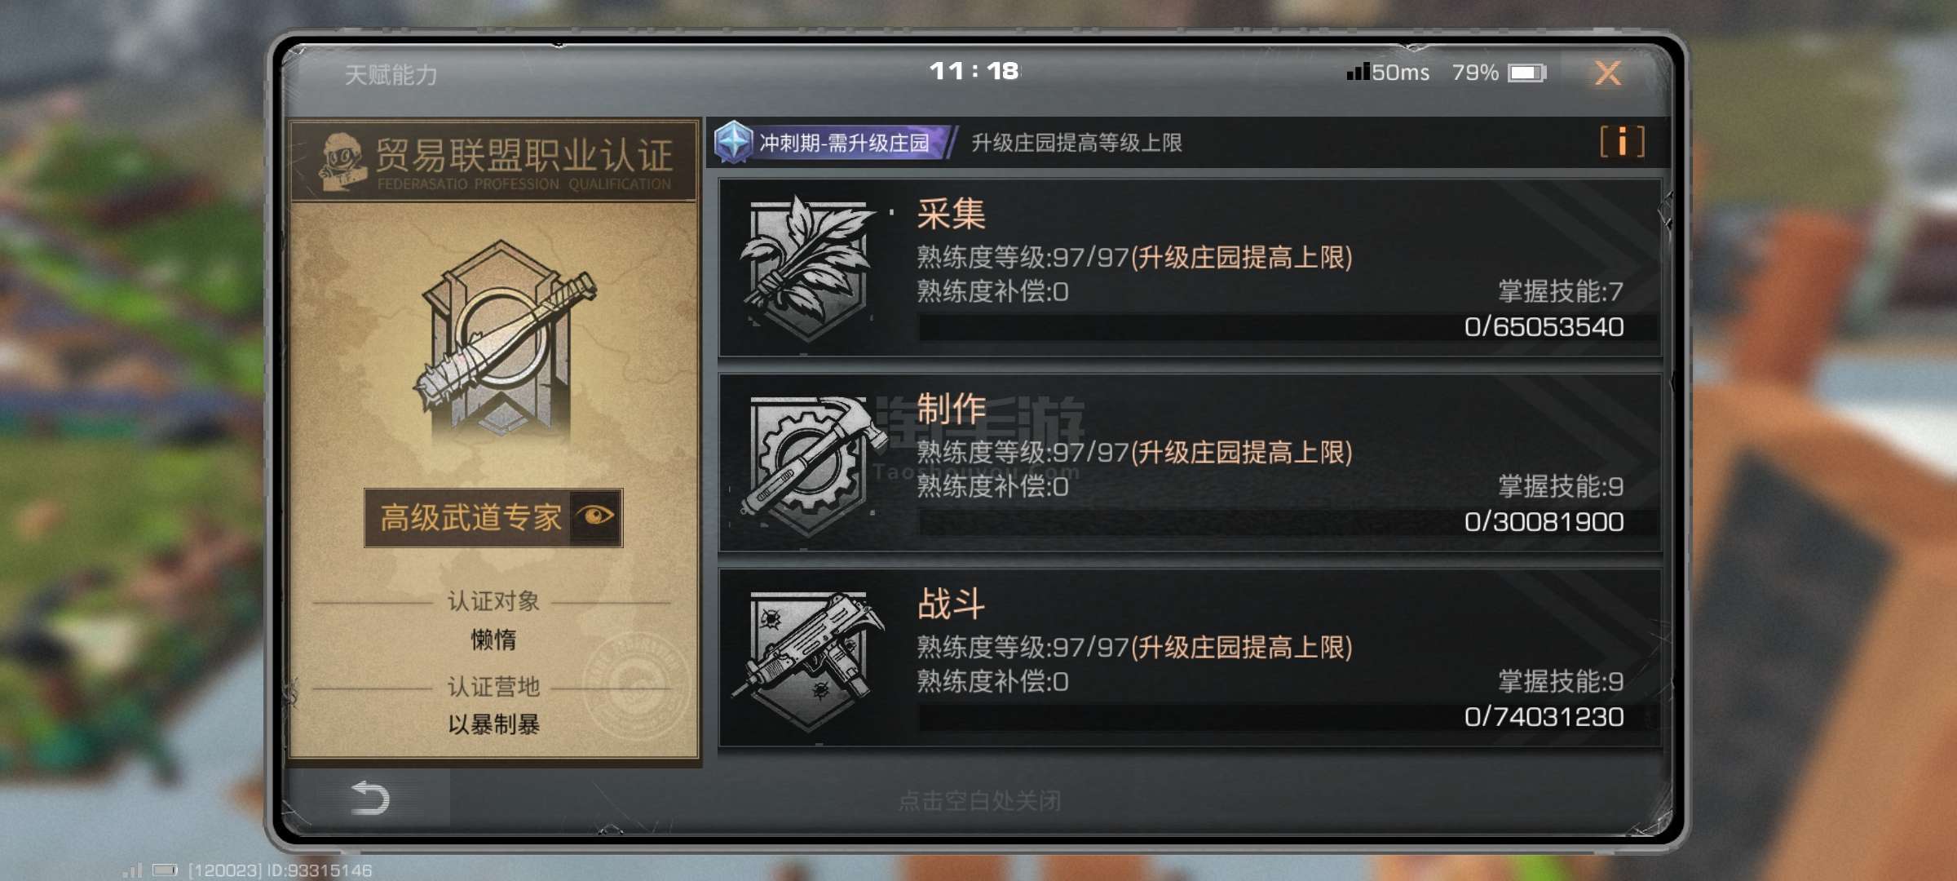Expand the 采集 skill row details
The image size is (1957, 881).
click(x=1190, y=268)
